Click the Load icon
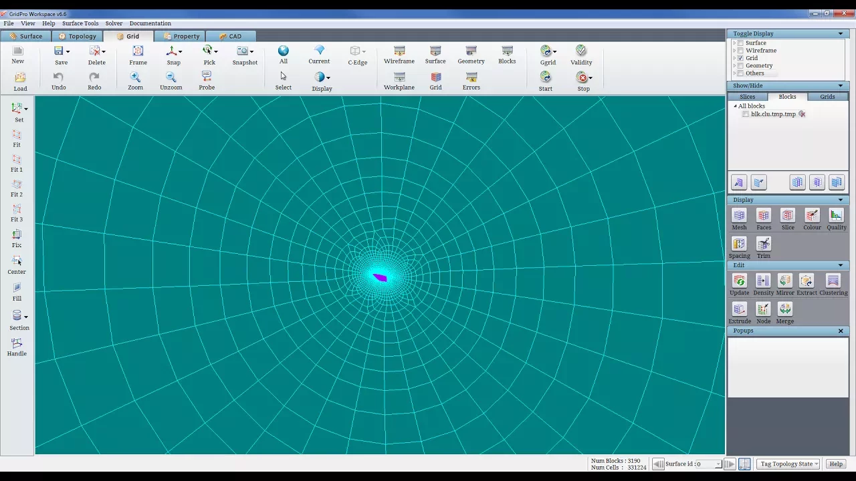 tap(20, 77)
